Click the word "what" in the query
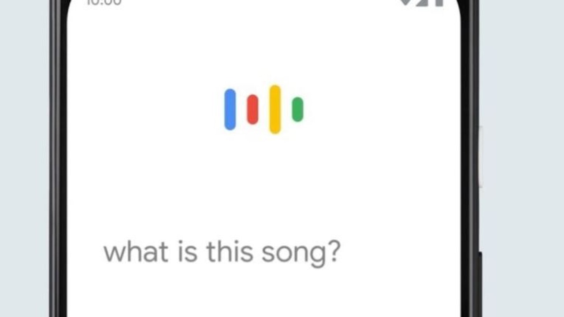This screenshot has height=317, width=564. coord(135,252)
